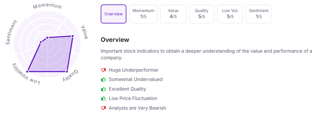Click the Excellent Quality text

(x=127, y=89)
